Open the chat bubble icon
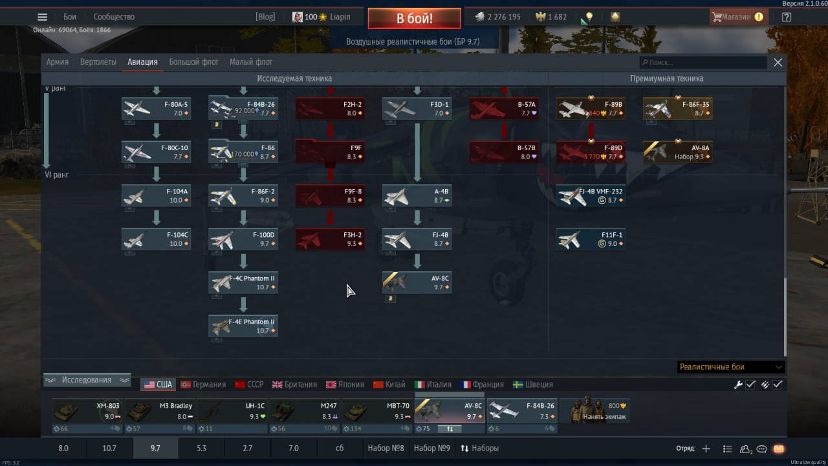This screenshot has width=828, height=466. pyautogui.click(x=762, y=449)
